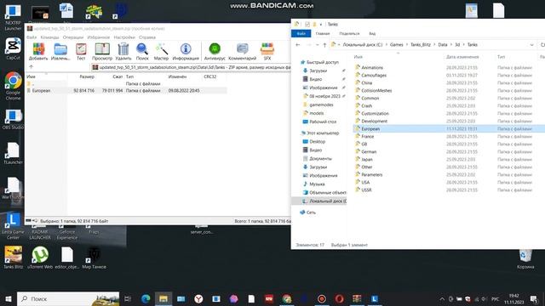Open Operations (Операции) menu in WinRAR

[x=73, y=37]
